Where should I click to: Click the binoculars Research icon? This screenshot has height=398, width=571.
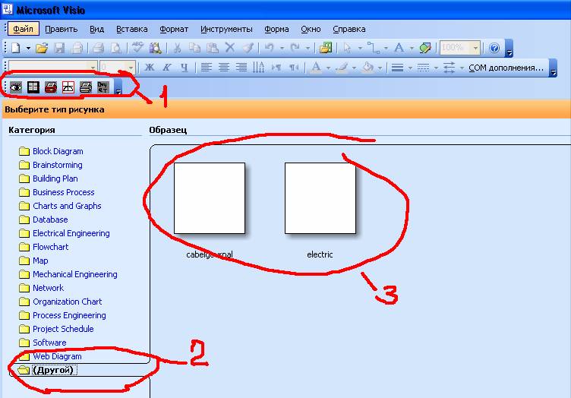[156, 48]
